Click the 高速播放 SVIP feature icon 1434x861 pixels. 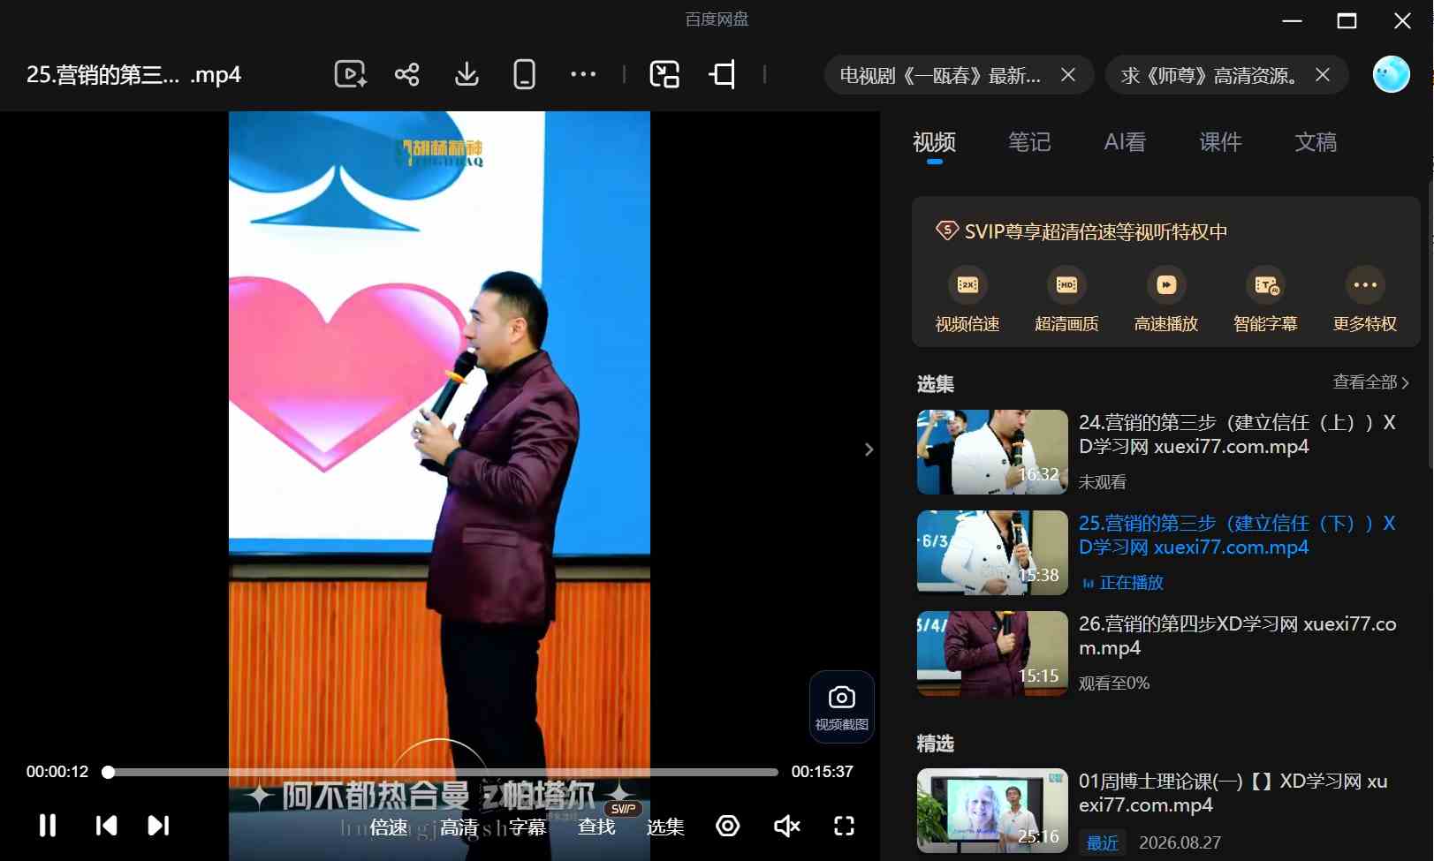pos(1166,284)
